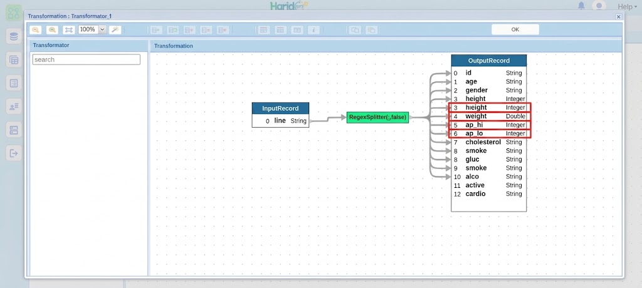Click the dialog title 'Transformation : Transformator_1'

tap(70, 16)
